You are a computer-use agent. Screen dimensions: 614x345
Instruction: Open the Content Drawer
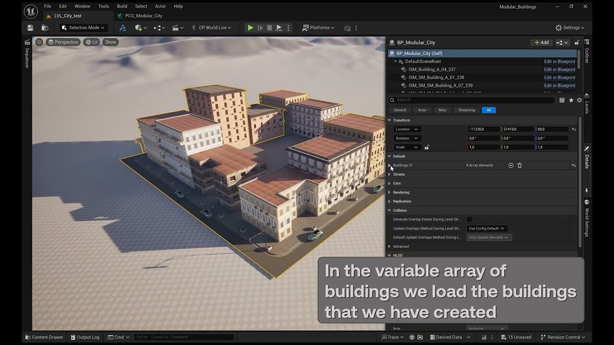pos(44,337)
